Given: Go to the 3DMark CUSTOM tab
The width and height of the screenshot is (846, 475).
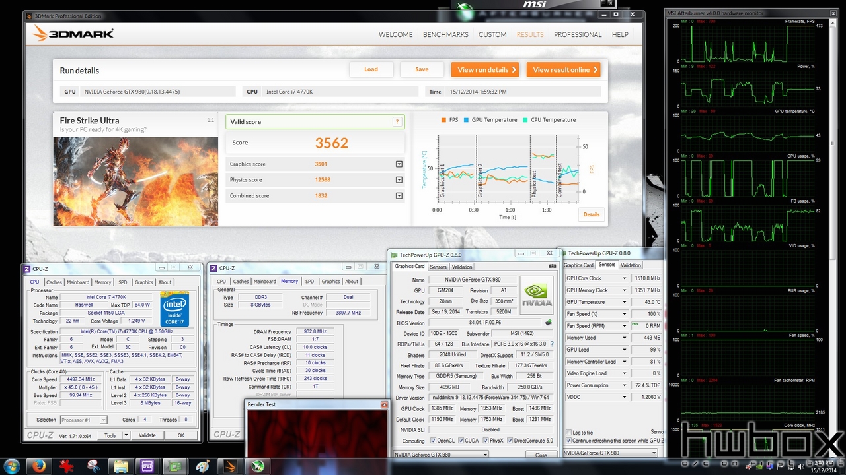Looking at the screenshot, I should tap(492, 34).
